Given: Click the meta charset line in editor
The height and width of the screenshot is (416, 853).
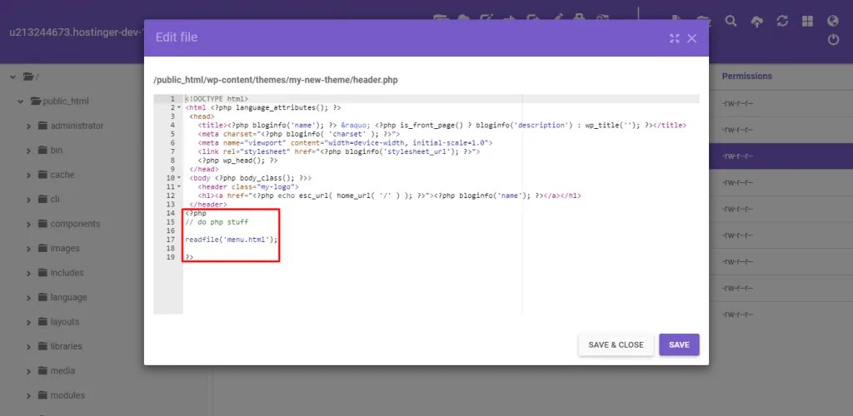Looking at the screenshot, I should [299, 134].
